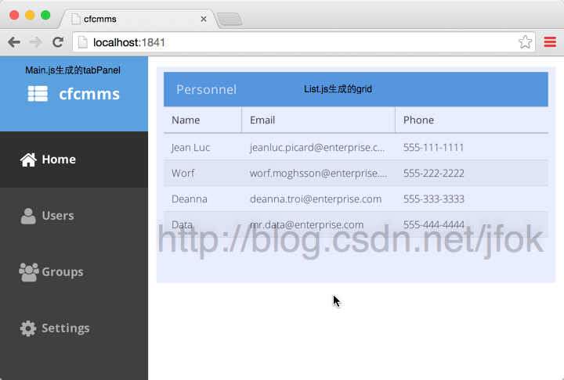Click the Users person icon
This screenshot has width=564, height=380.
coord(28,216)
